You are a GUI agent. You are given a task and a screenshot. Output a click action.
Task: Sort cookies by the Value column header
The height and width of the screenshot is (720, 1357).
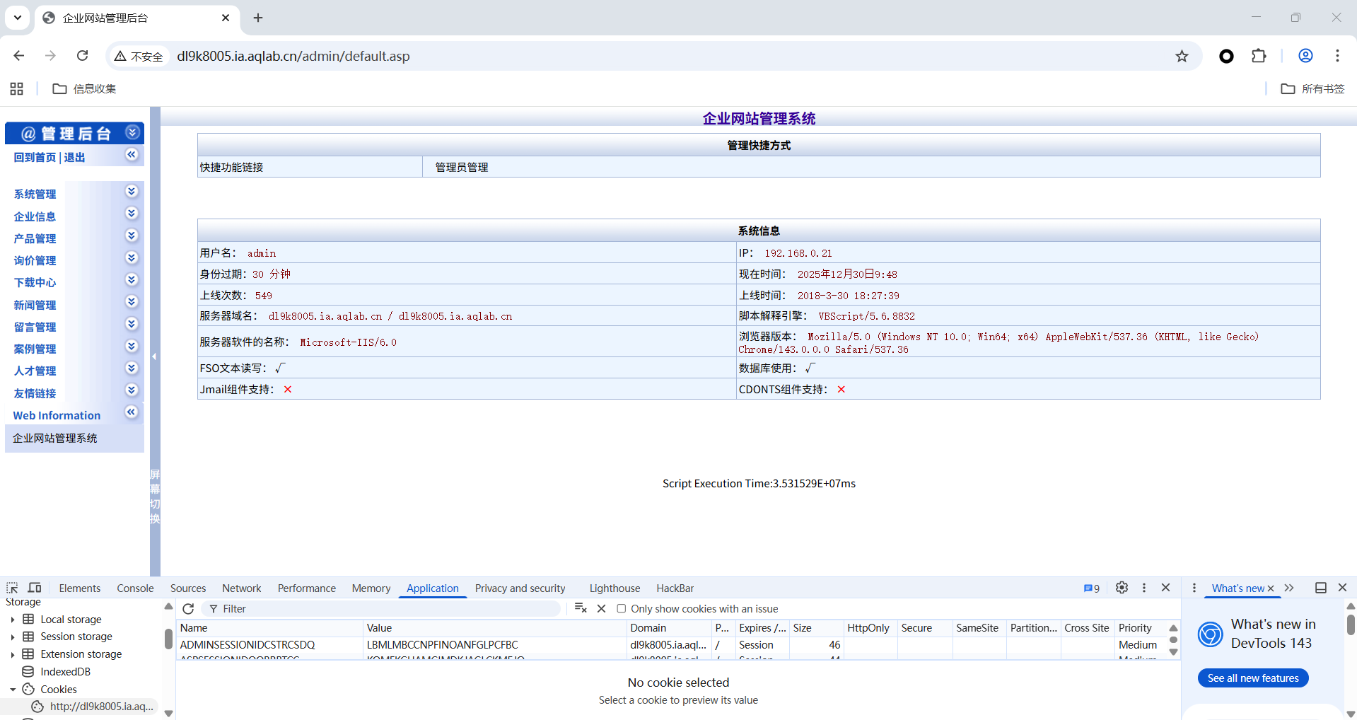point(494,628)
